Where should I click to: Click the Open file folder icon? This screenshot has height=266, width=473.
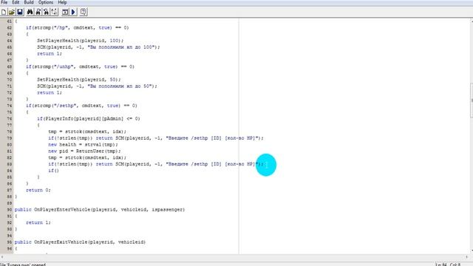click(12, 12)
